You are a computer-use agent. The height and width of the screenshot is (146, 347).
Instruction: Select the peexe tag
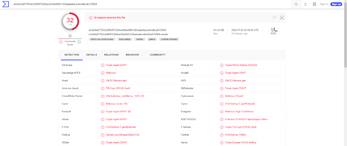(152, 39)
